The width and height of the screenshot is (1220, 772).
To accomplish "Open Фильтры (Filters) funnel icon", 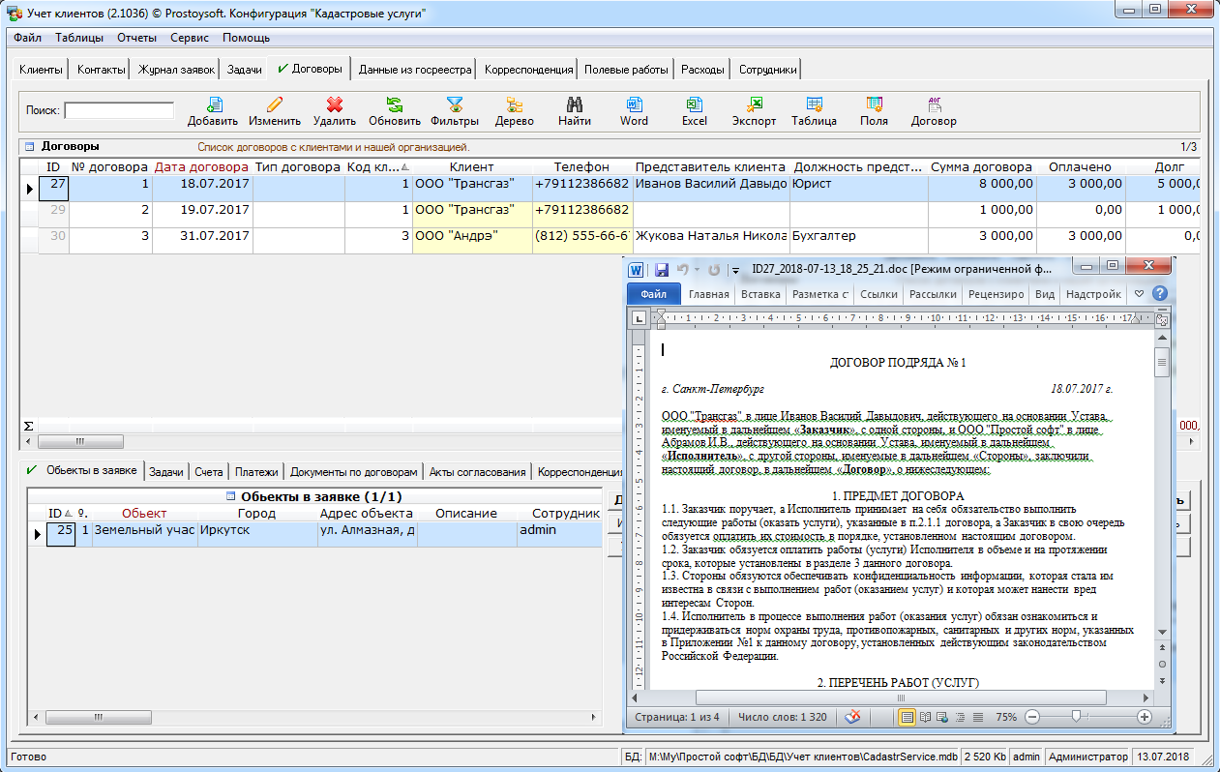I will point(455,105).
